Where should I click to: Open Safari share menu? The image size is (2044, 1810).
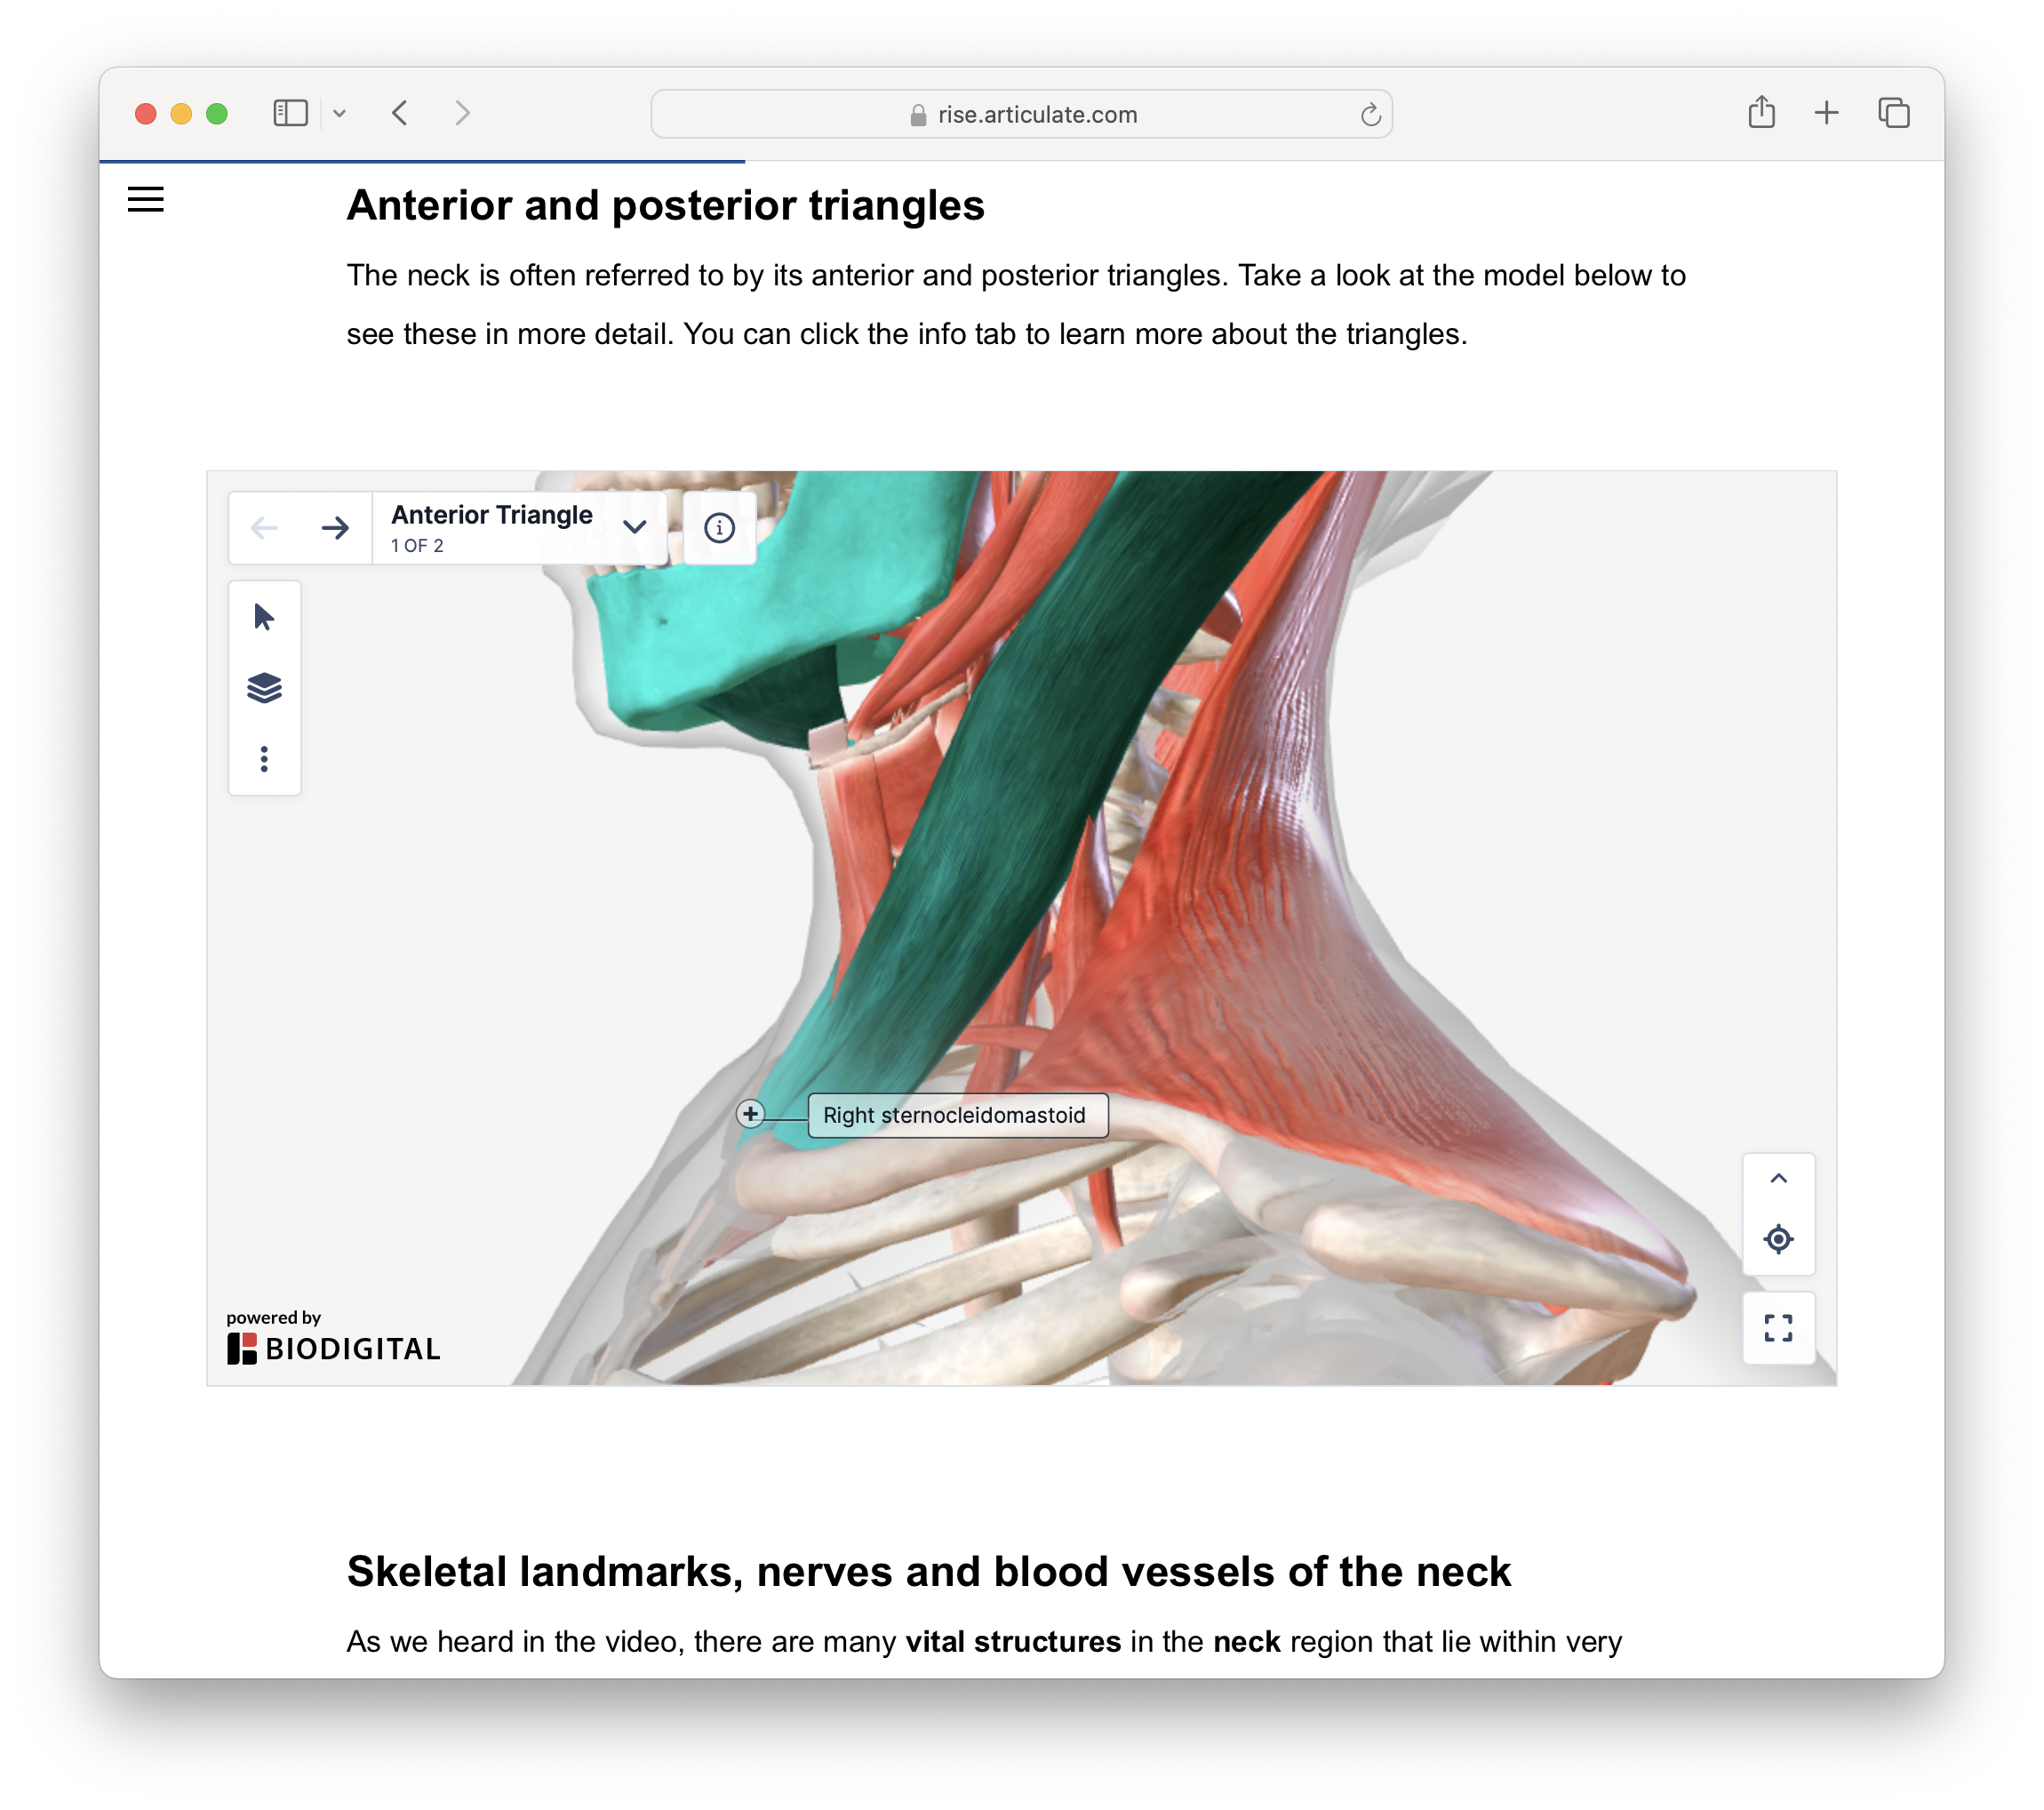click(1761, 113)
